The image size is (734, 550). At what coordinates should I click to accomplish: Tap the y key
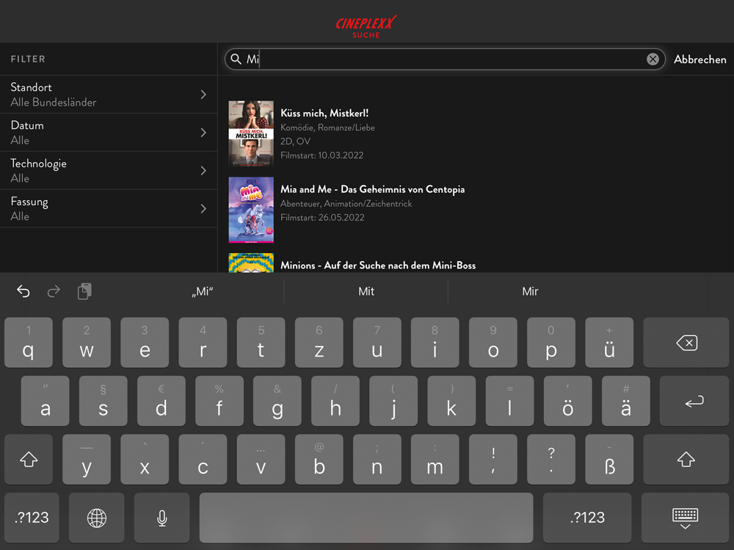87,459
